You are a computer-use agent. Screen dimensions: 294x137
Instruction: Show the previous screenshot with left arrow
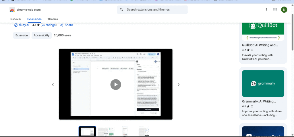click(53, 85)
